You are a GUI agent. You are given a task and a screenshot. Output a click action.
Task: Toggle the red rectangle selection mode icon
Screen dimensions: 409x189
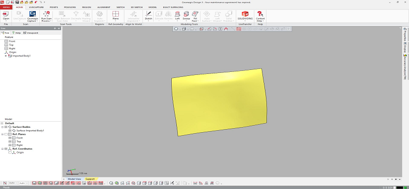coord(239,29)
